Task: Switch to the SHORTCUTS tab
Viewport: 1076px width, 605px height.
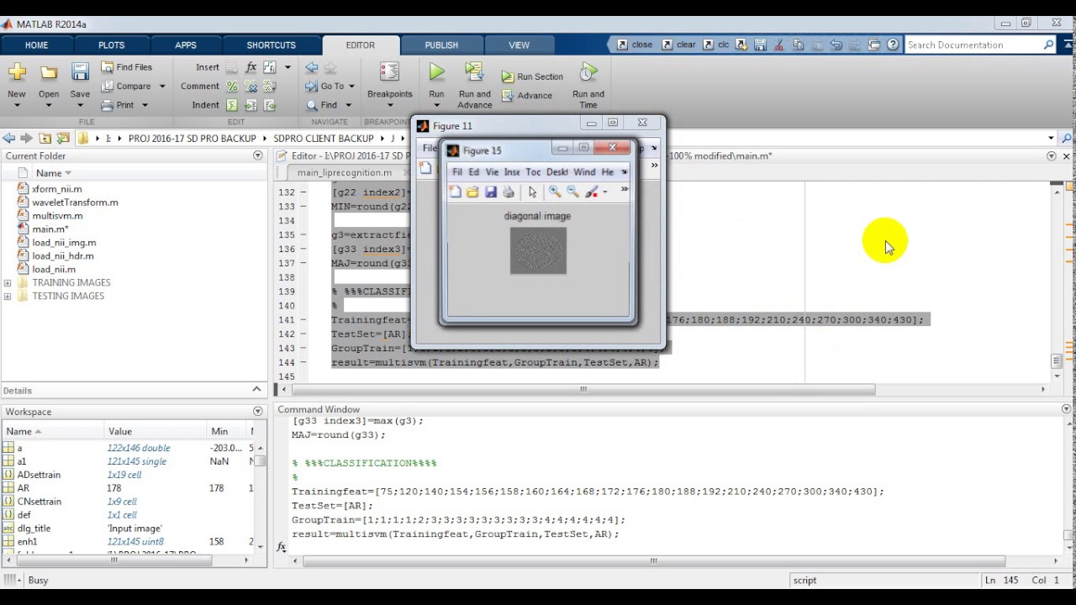Action: 271,45
